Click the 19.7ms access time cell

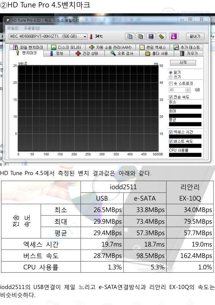(x=102, y=244)
